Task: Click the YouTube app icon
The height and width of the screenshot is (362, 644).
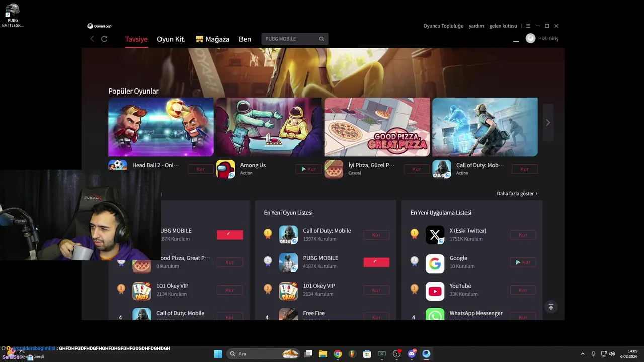Action: (x=435, y=290)
